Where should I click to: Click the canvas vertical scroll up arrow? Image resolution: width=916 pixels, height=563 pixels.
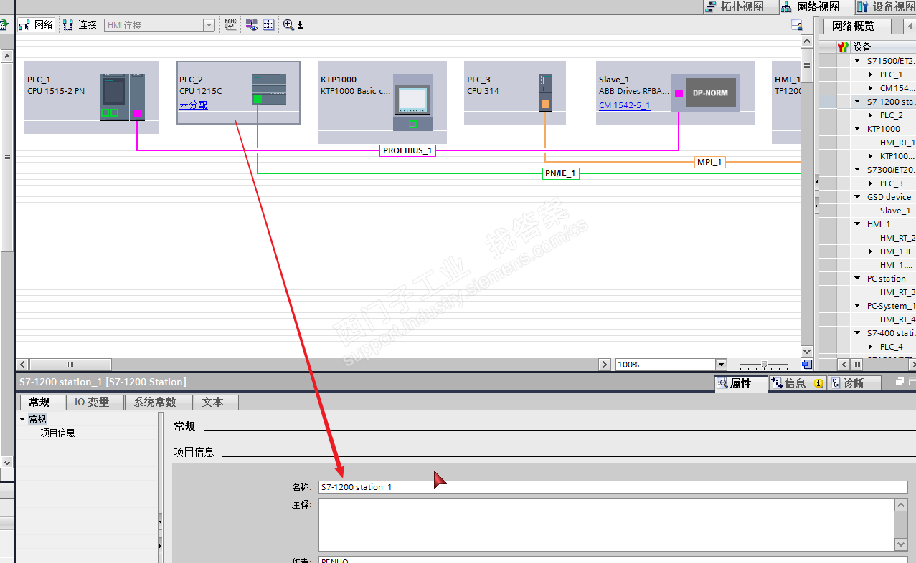pos(807,43)
